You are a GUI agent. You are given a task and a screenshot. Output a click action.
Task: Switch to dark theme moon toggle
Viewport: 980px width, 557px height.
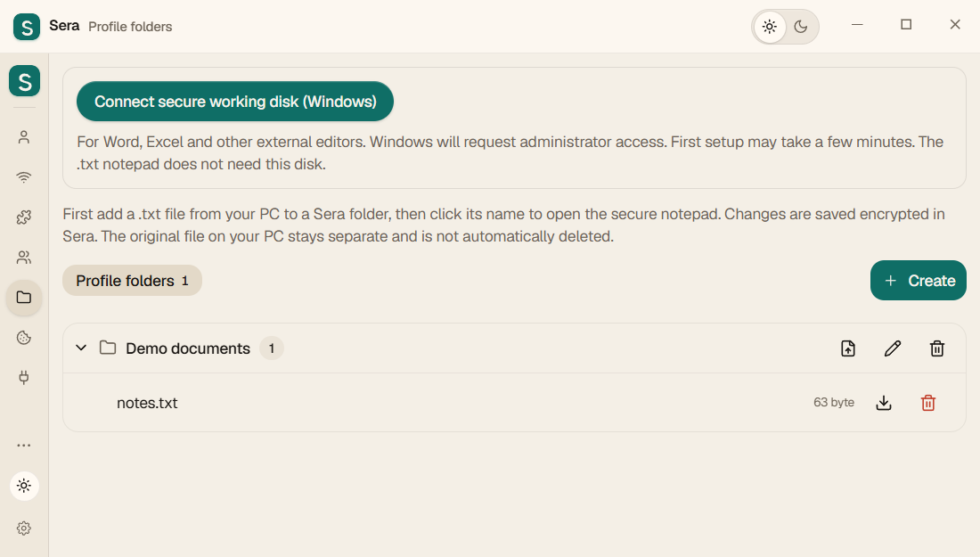[801, 27]
